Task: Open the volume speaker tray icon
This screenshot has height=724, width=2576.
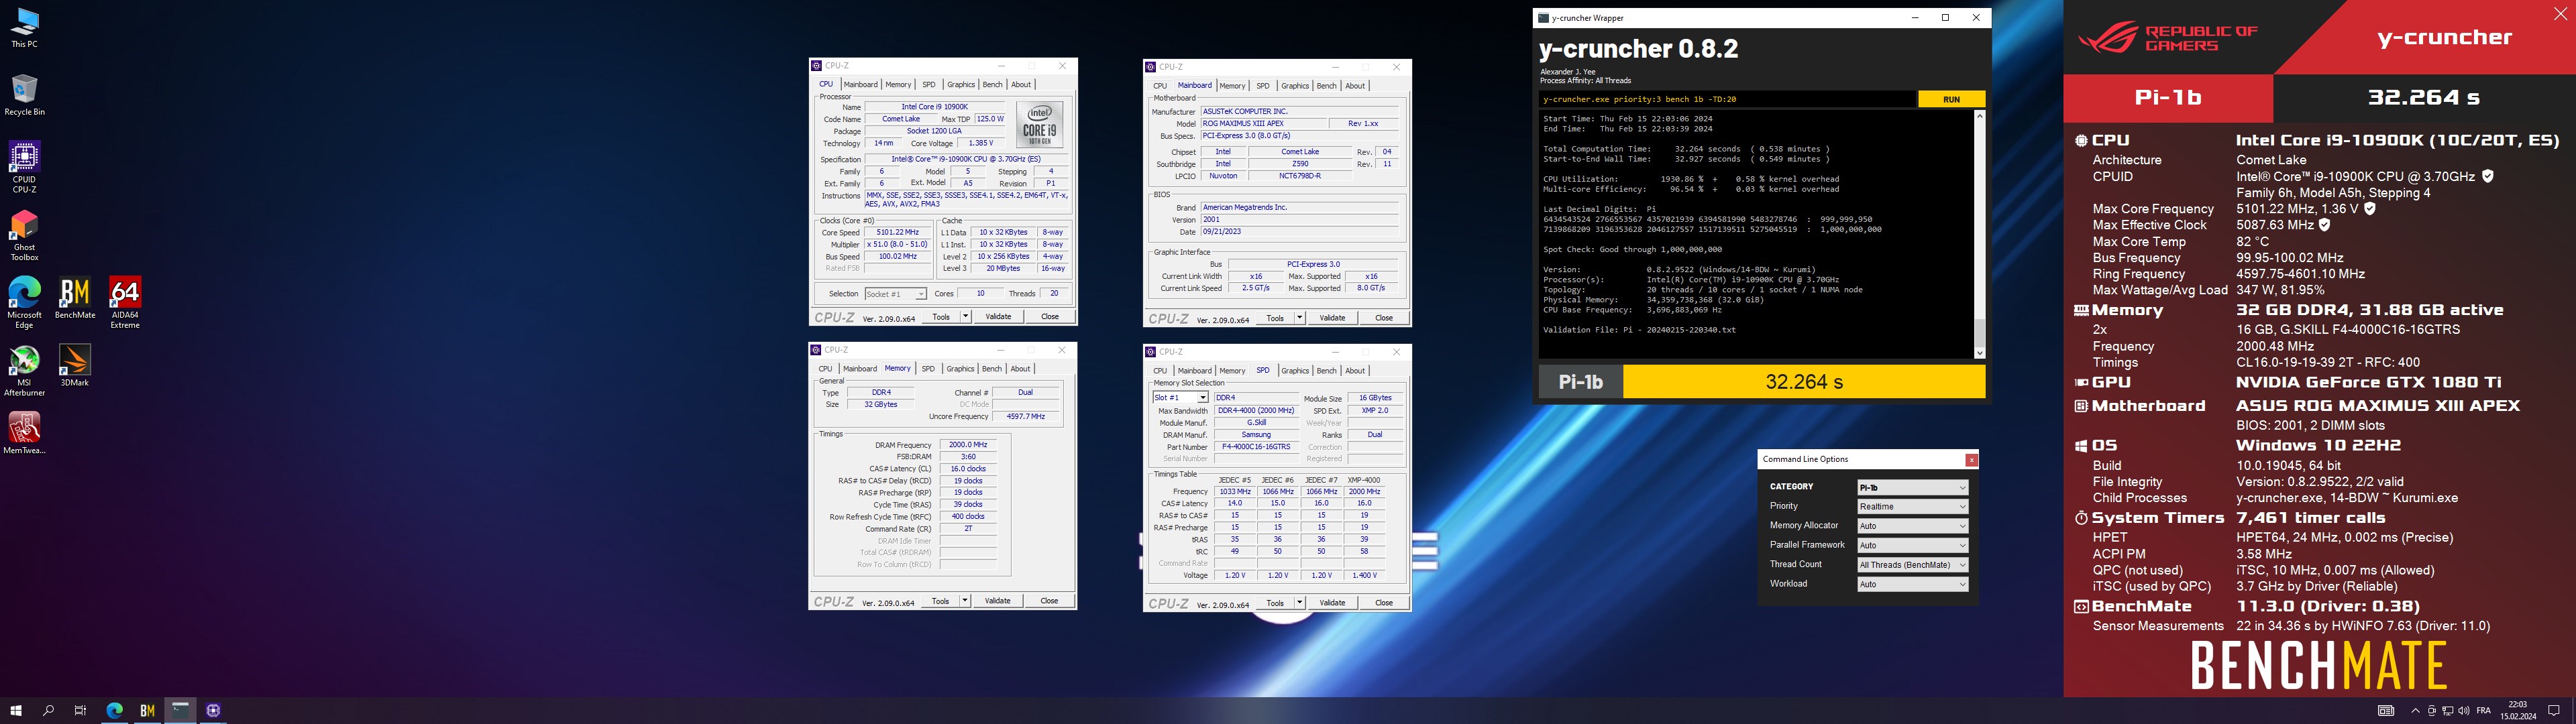Action: [x=2463, y=711]
